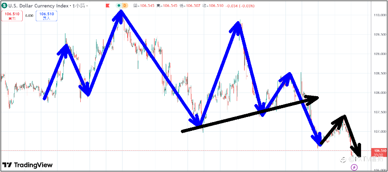This screenshot has height=172, width=388.
Task: Click the 110.000 price axis label
Action: [380, 15]
